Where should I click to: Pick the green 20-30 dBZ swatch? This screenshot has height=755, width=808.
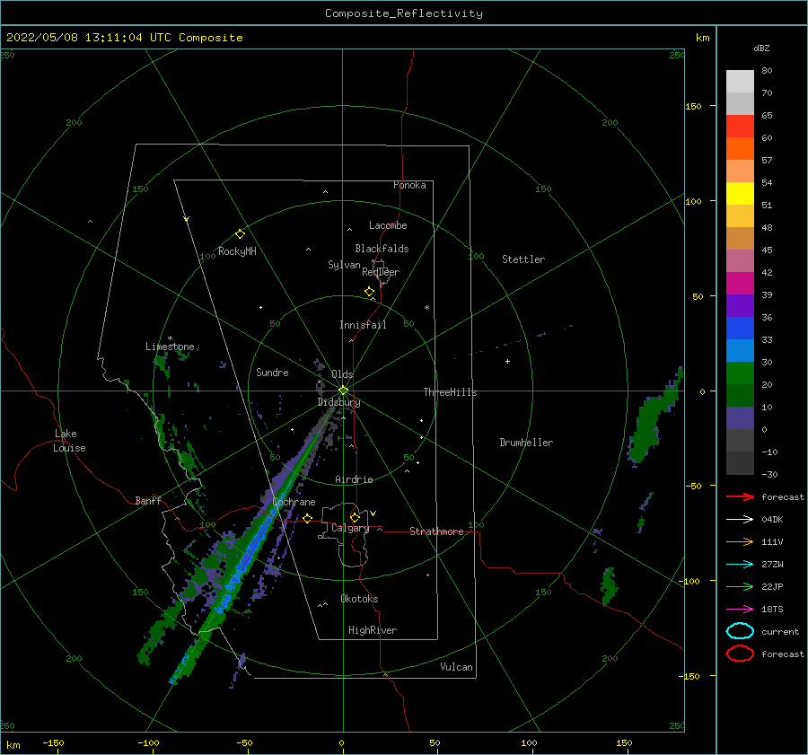740,373
